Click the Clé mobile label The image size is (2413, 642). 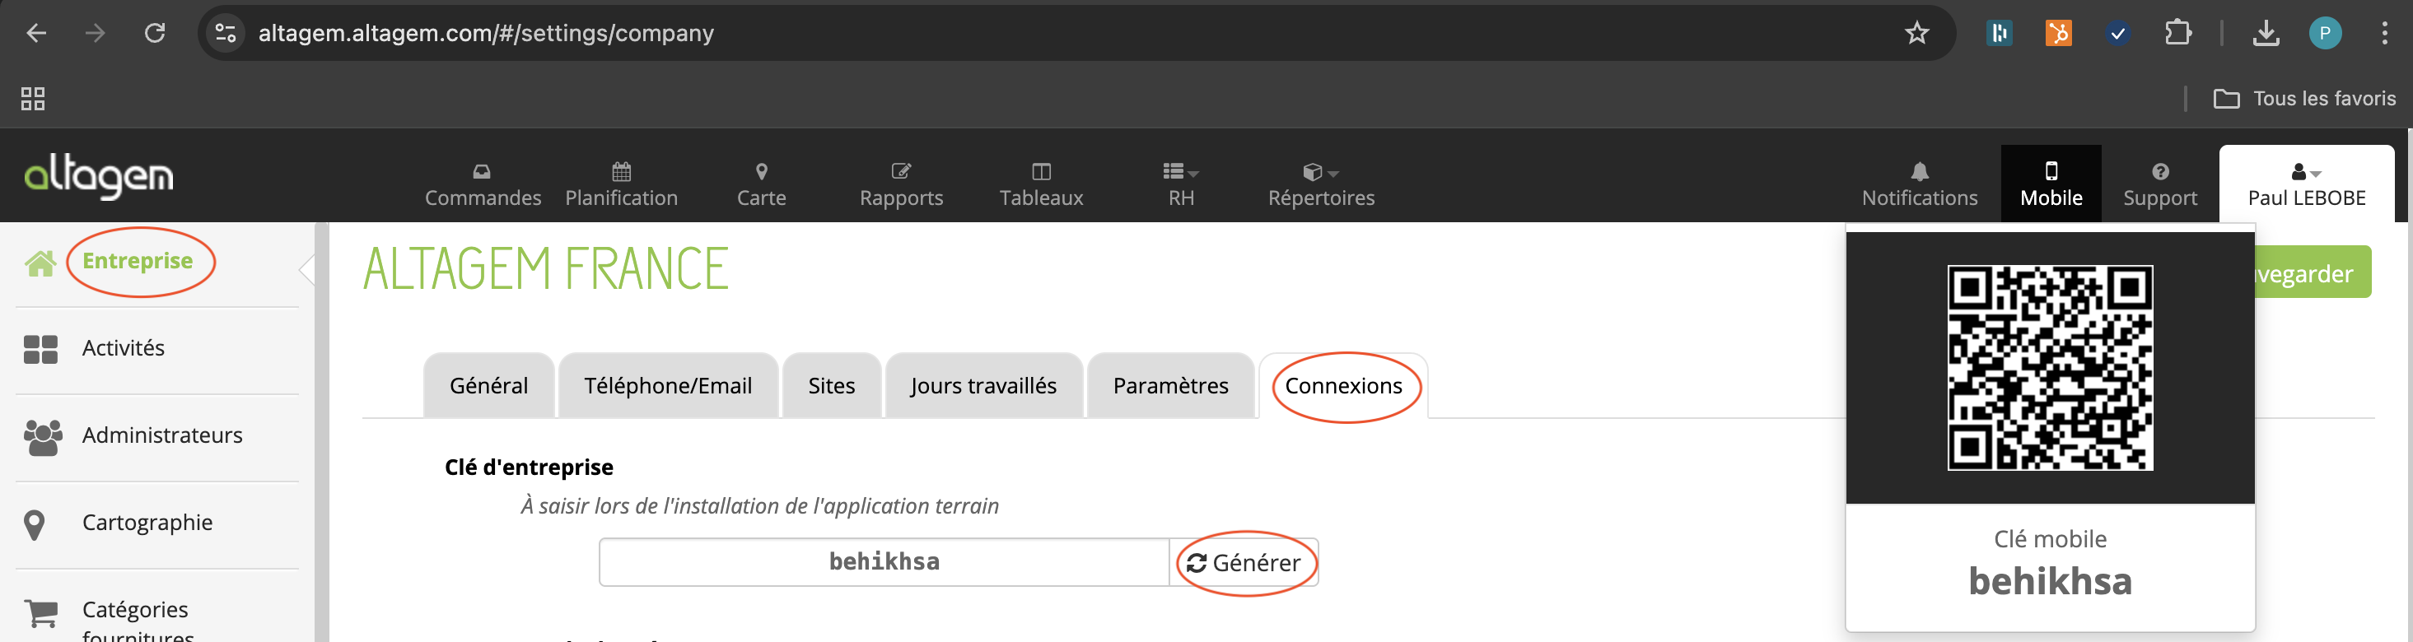(2049, 539)
